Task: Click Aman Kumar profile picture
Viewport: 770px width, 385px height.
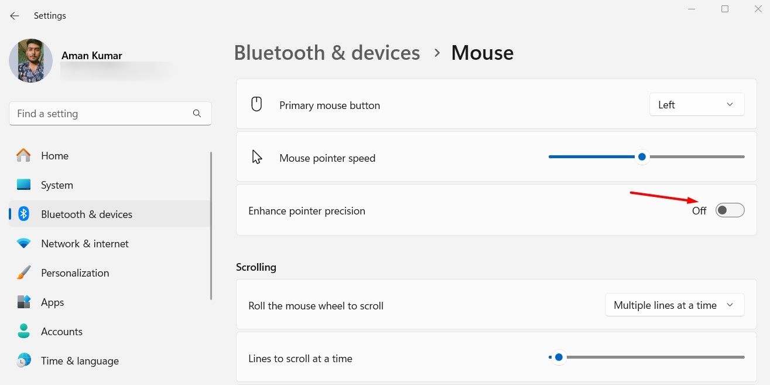Action: (x=30, y=61)
